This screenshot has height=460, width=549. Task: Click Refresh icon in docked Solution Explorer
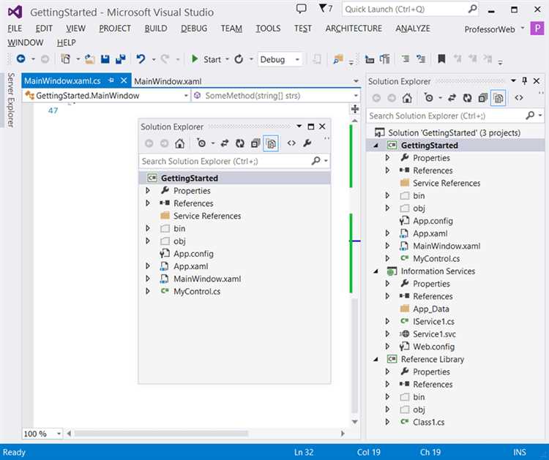pyautogui.click(x=468, y=98)
